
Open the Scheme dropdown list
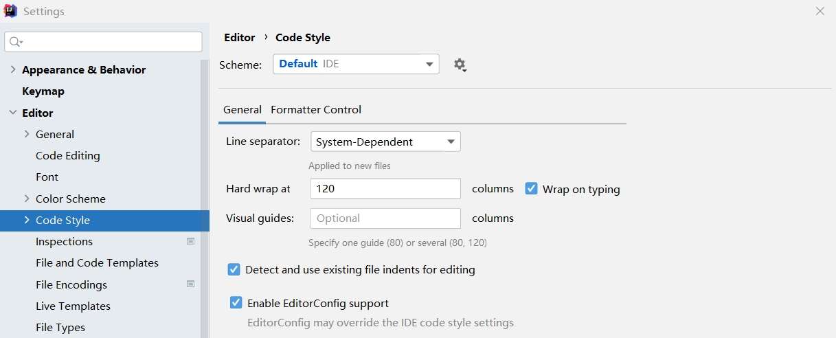[356, 64]
